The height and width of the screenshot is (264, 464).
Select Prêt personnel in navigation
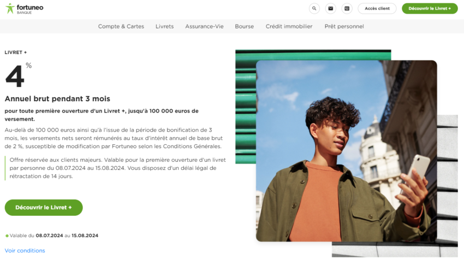coord(344,26)
